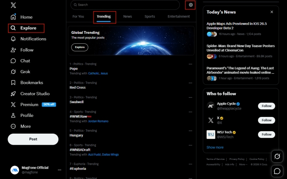Viewport: 287px width, 179px height.
Task: Click Show more under Who to follow
Action: pos(215,147)
